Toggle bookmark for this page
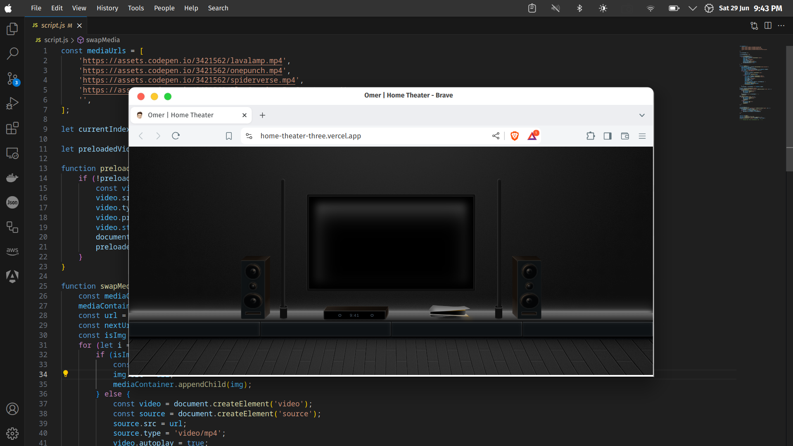Screen dimensions: 793x446 coord(229,136)
